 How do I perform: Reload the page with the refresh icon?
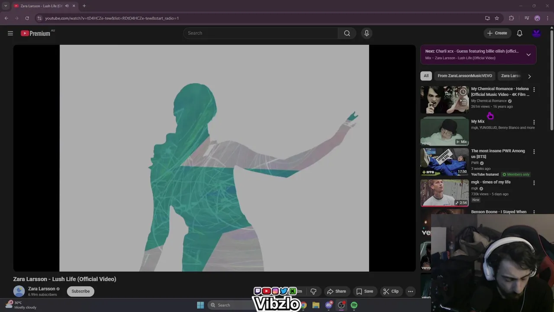(x=27, y=18)
